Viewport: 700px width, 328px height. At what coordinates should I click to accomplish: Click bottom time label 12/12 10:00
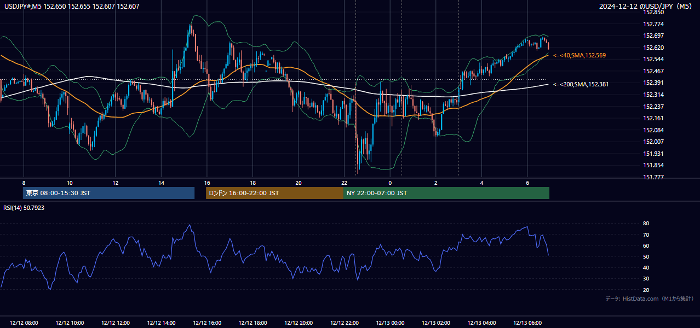(70, 323)
